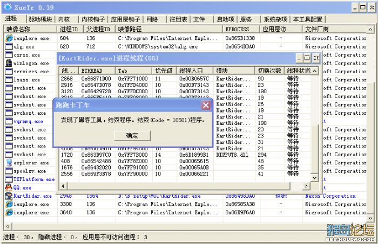The width and height of the screenshot is (378, 244).
Task: Click the 确定 button in the dialog
Action: point(132,136)
